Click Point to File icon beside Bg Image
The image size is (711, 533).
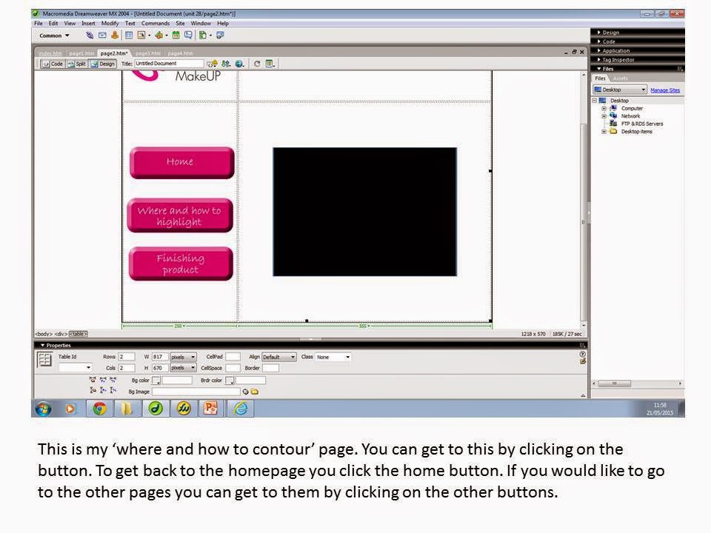(245, 392)
